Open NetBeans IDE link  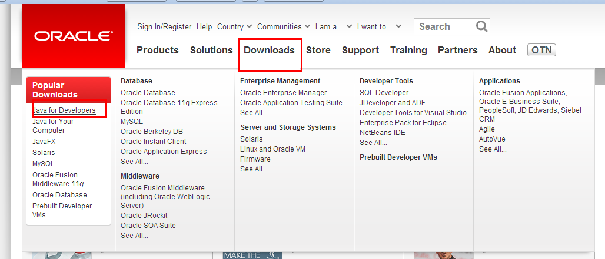pos(383,133)
